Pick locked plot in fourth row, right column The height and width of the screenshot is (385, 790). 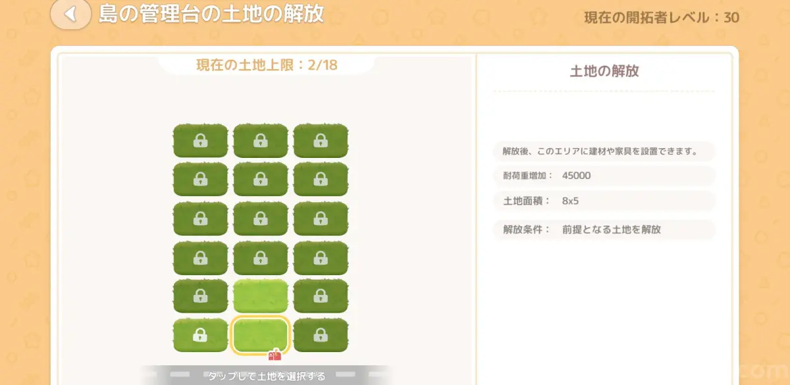321,258
